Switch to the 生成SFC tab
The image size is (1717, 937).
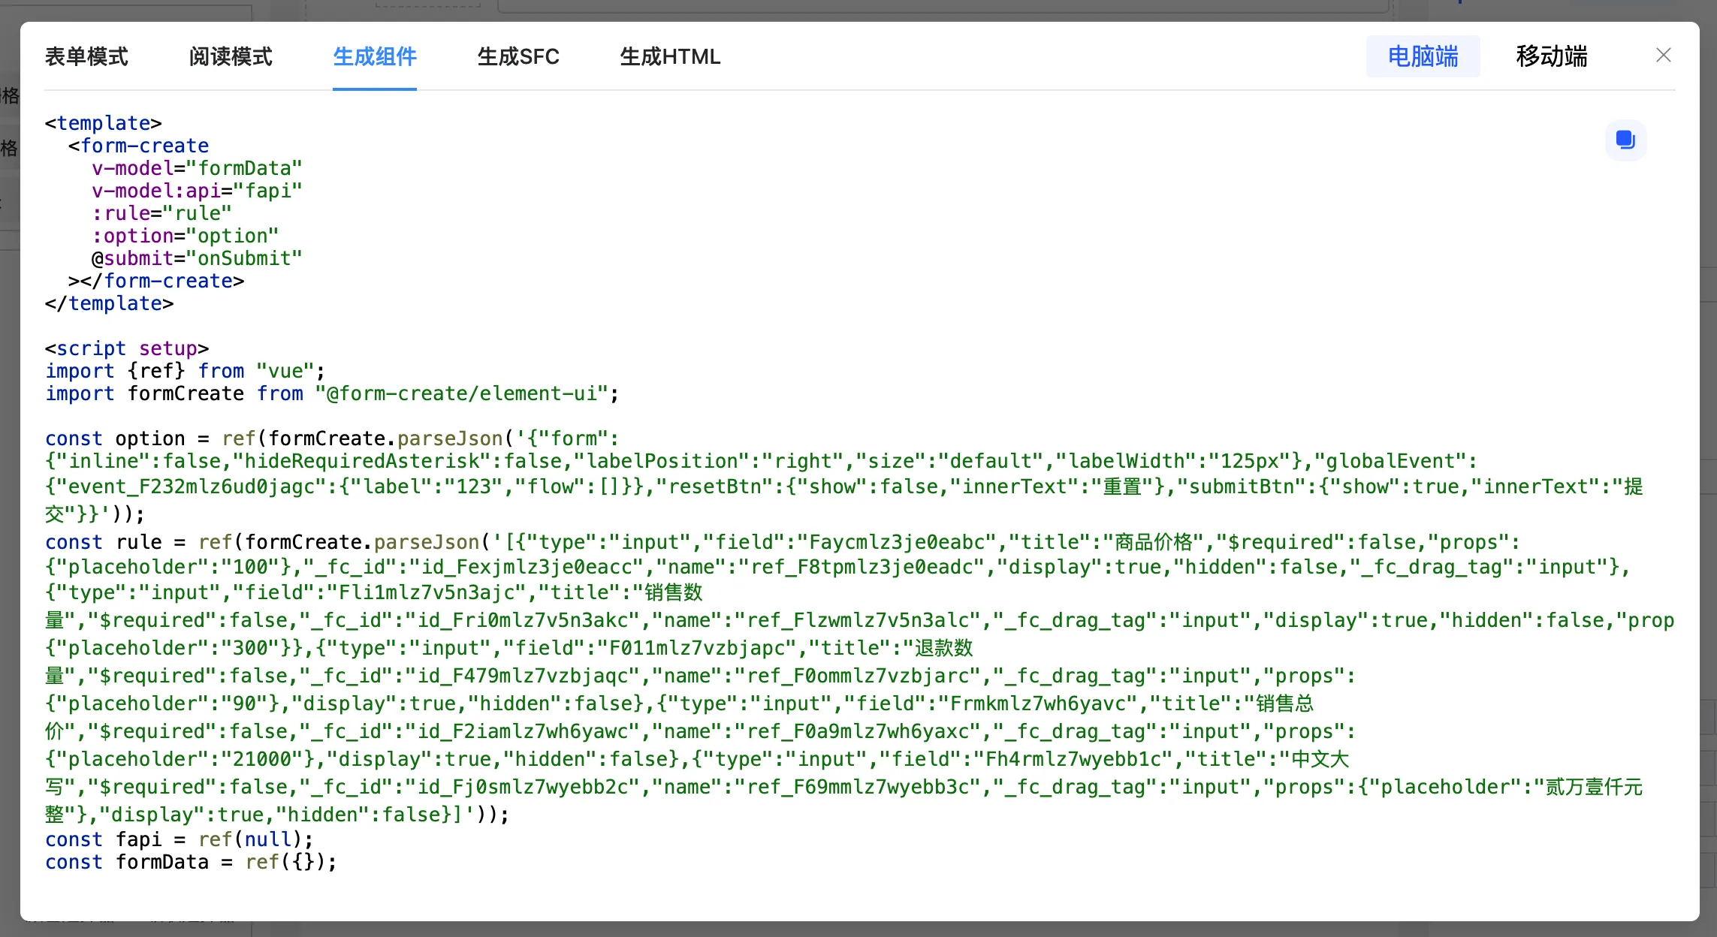[x=518, y=57]
